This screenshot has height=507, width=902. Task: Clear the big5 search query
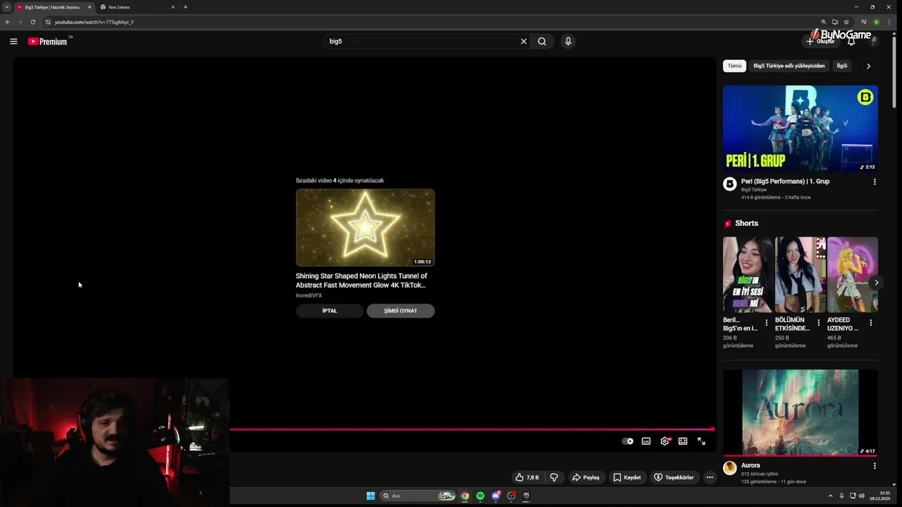coord(524,42)
